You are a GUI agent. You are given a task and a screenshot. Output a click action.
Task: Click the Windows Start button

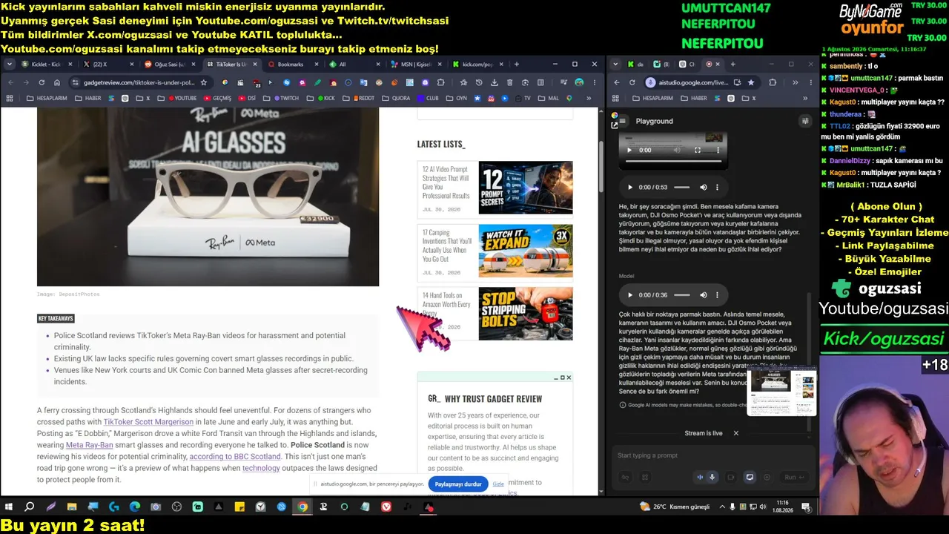[9, 507]
